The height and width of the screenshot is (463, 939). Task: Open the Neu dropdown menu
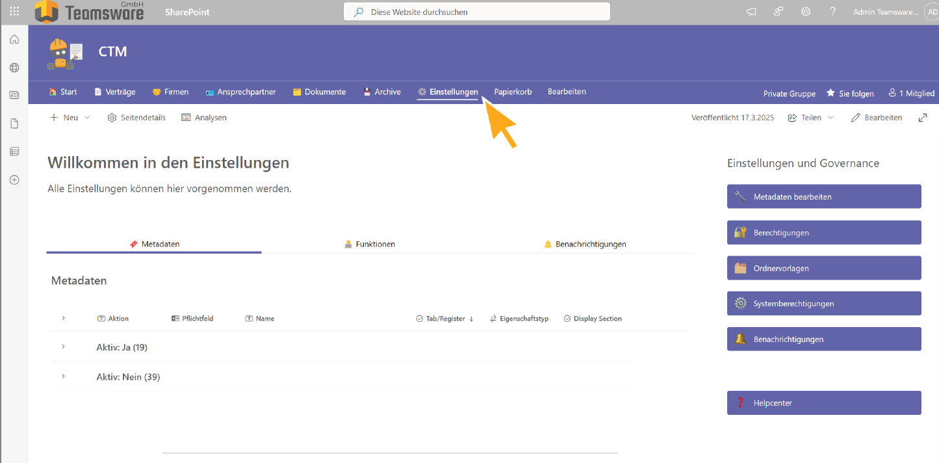70,118
